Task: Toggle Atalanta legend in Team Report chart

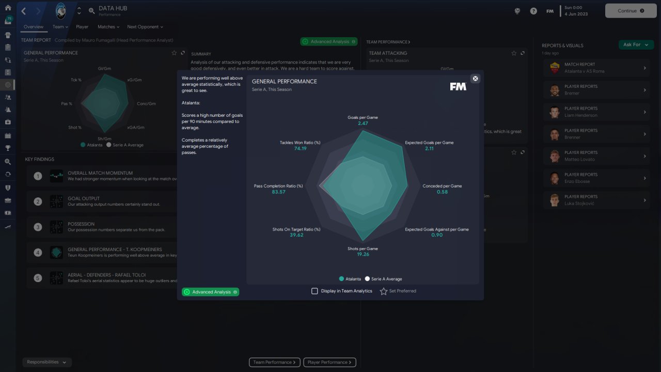Action: (x=91, y=145)
